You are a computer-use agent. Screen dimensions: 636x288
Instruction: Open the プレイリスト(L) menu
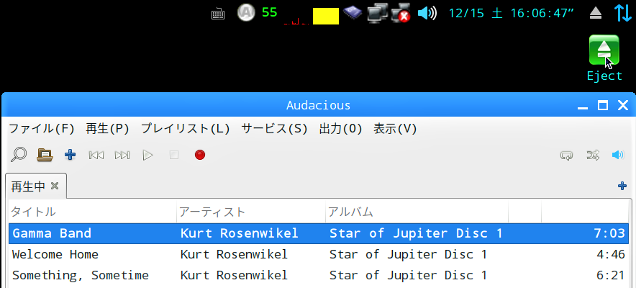tap(186, 129)
